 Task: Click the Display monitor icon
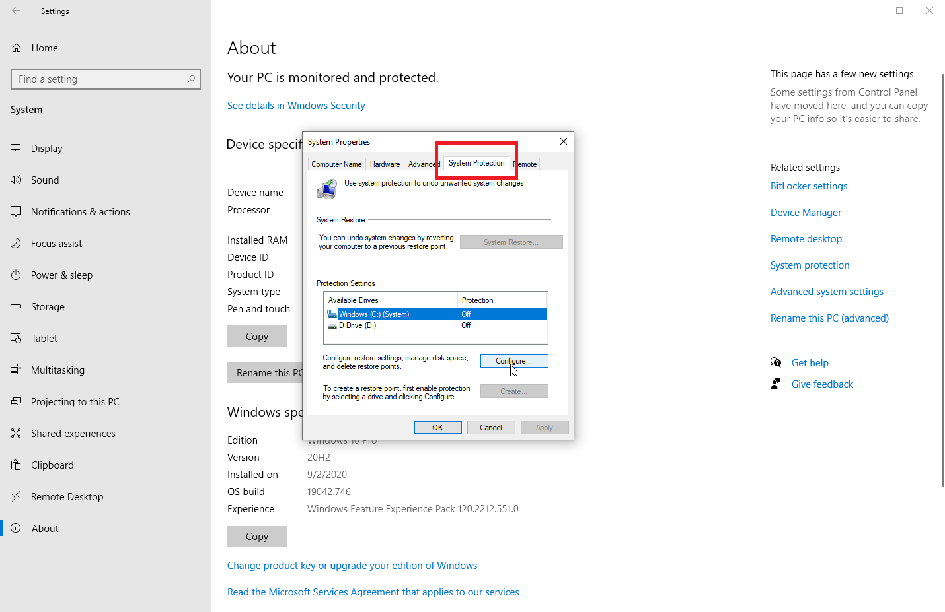16,148
